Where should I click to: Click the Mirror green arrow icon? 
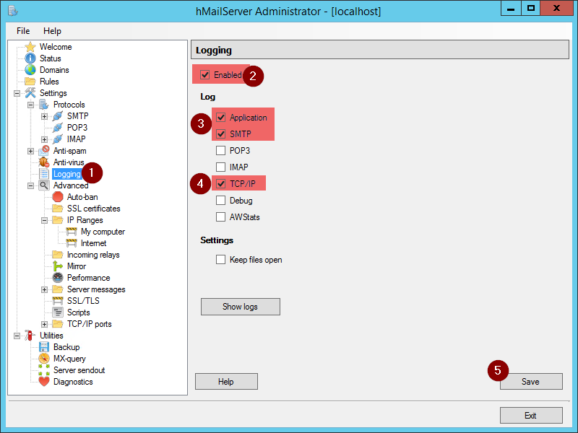[x=58, y=266]
